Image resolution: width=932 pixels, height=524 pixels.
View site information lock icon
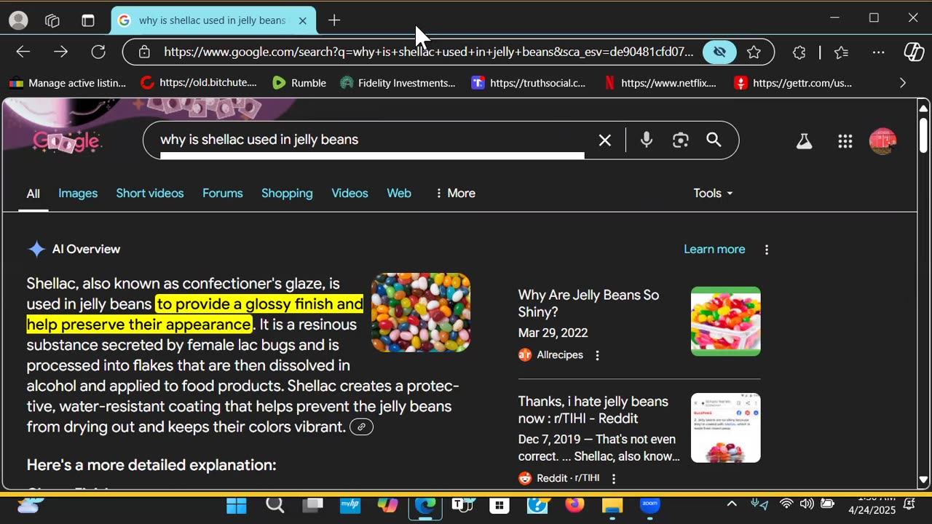click(x=144, y=52)
